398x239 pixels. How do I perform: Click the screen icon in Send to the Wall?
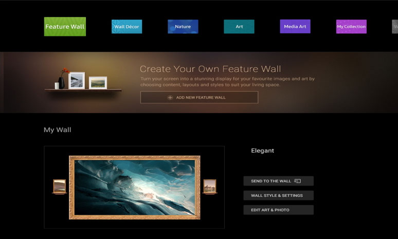(297, 181)
